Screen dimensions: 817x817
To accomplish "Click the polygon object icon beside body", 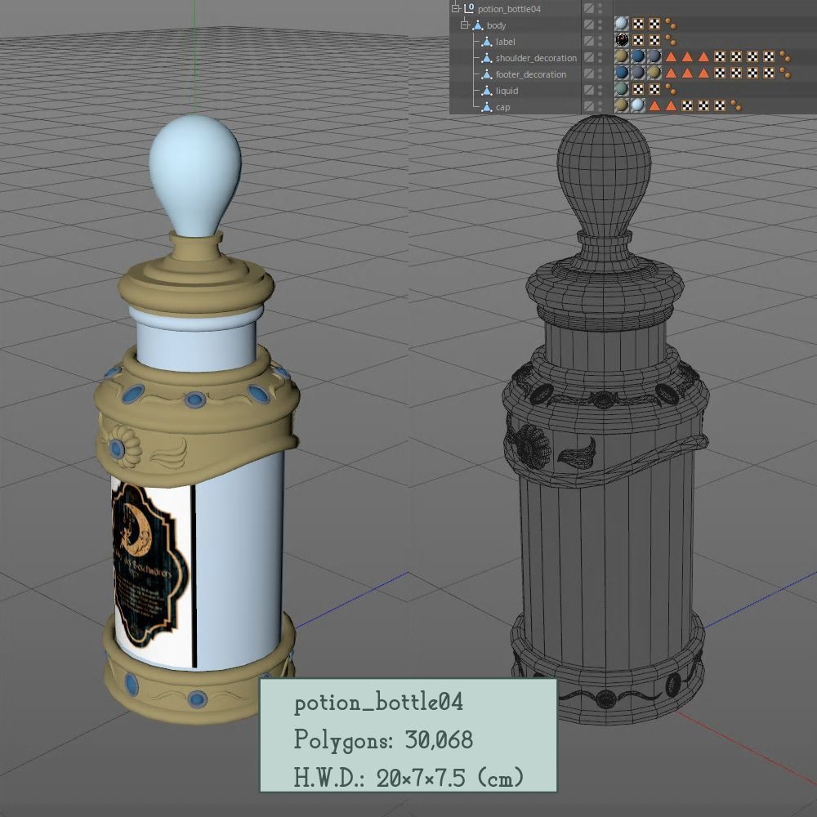I will click(478, 25).
